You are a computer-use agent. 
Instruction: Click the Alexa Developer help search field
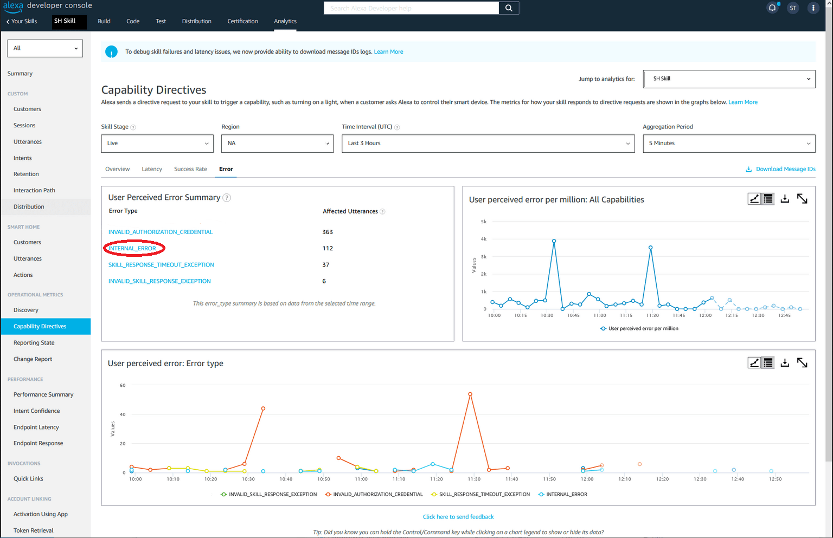pos(411,8)
